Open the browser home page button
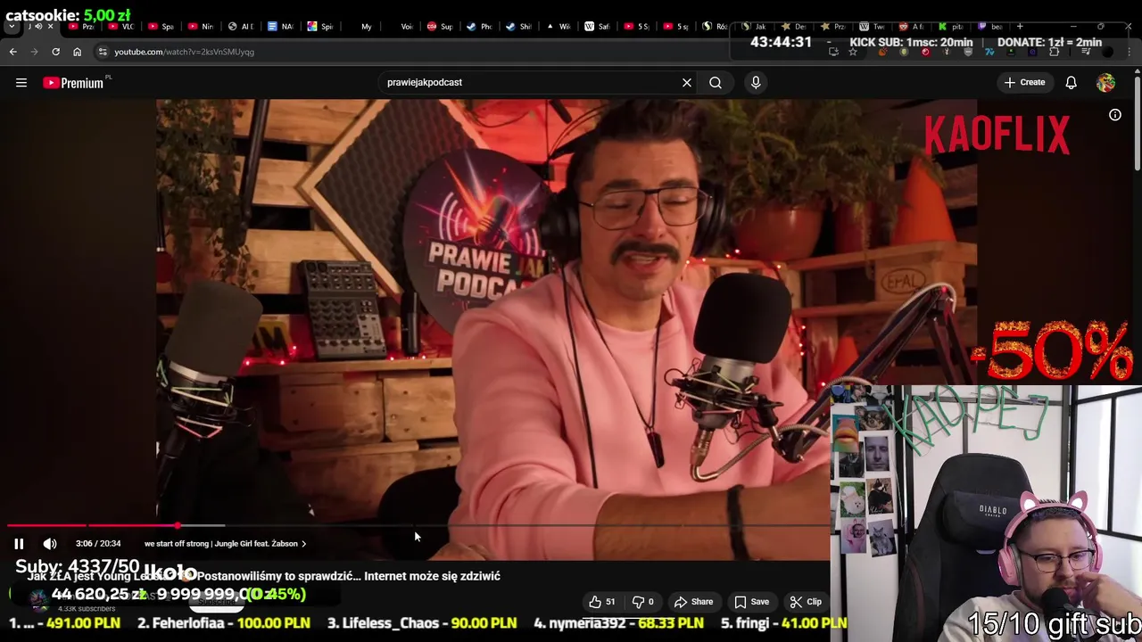 pyautogui.click(x=77, y=52)
